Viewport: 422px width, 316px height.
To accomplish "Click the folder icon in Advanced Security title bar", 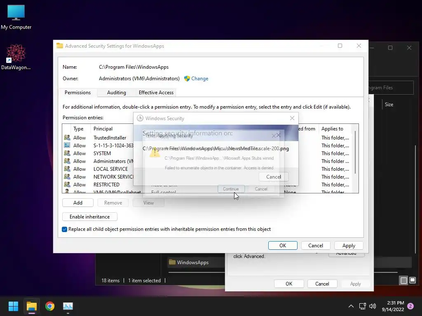I will (59, 46).
